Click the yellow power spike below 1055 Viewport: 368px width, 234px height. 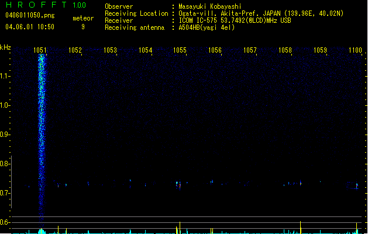point(180,228)
